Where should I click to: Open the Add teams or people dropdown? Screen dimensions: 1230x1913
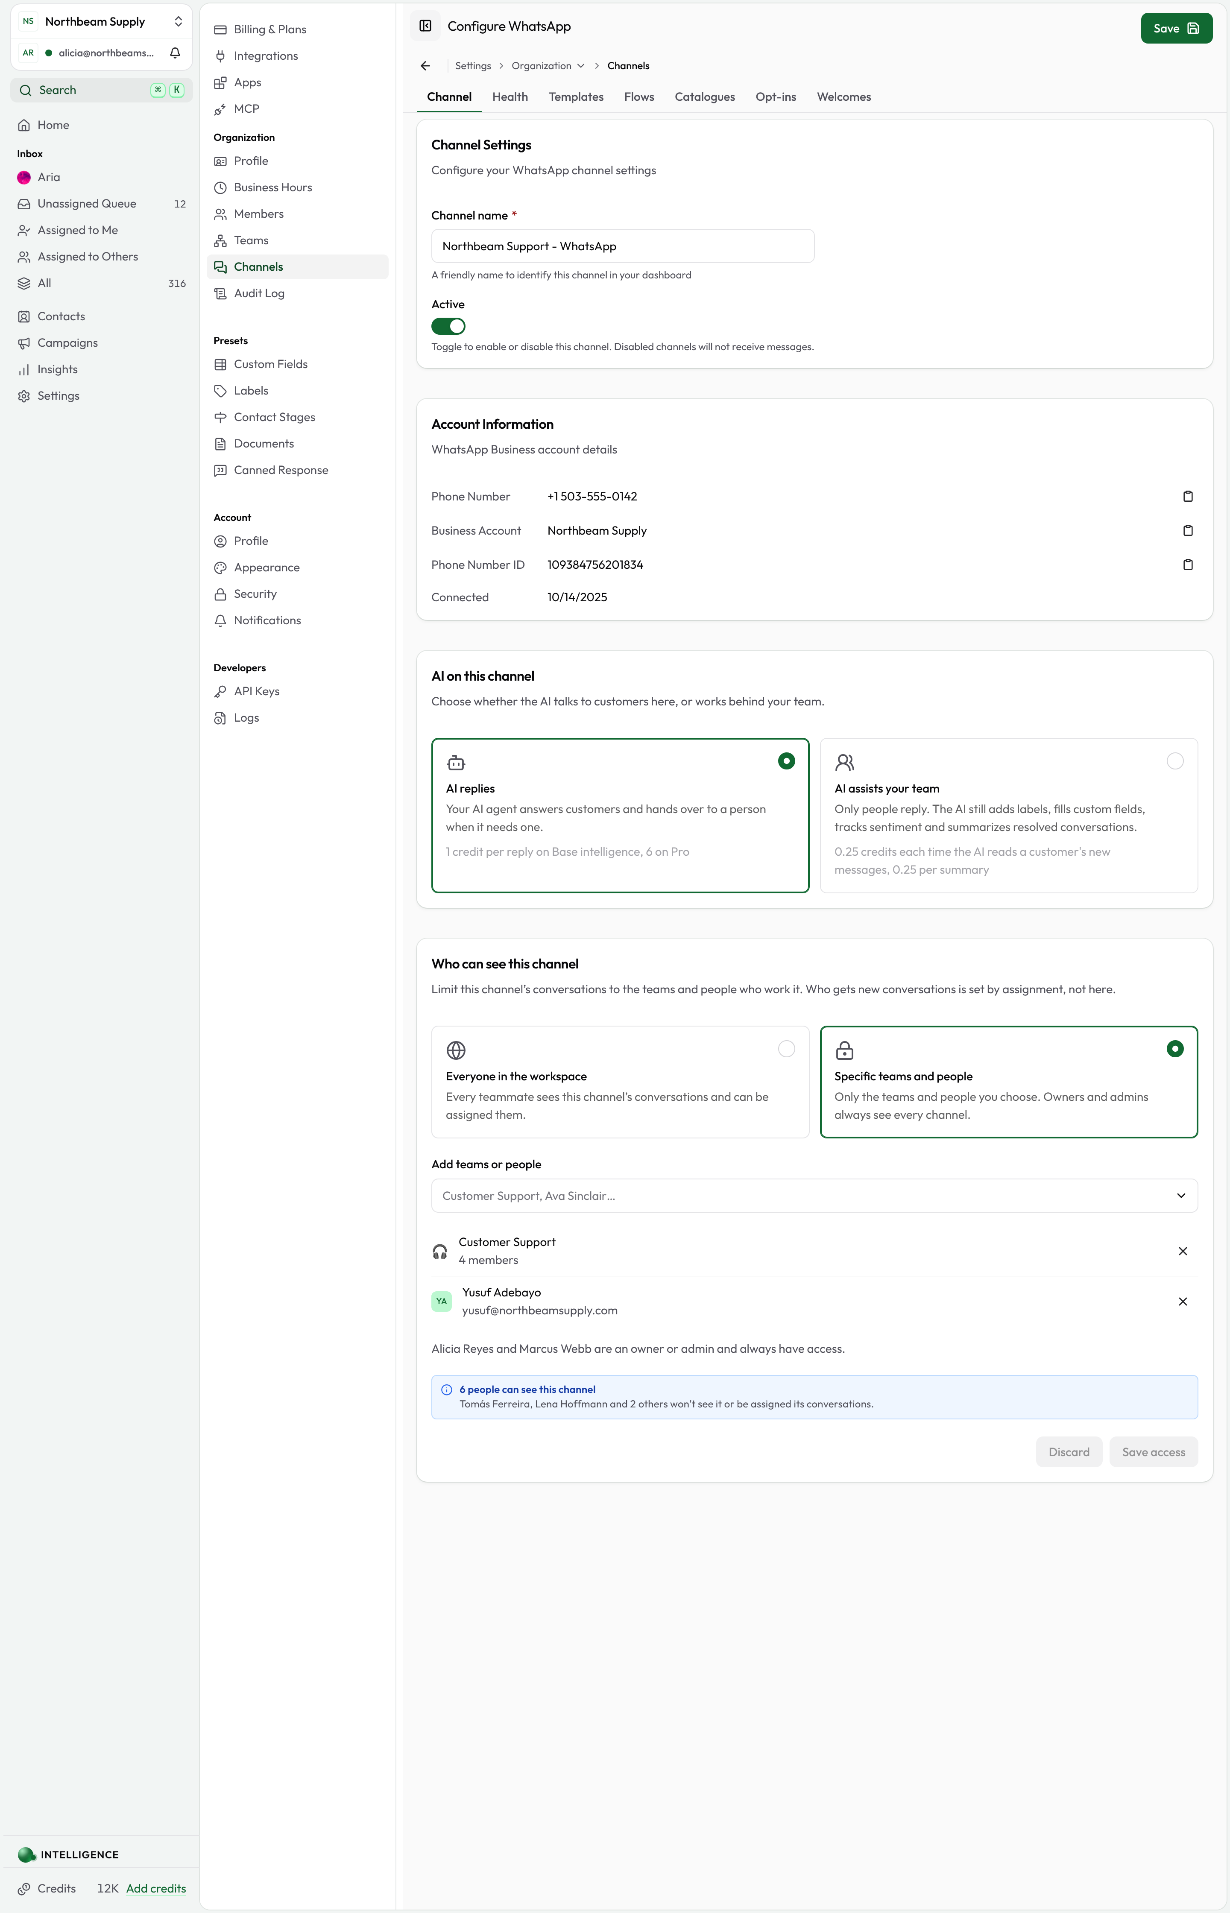tap(814, 1196)
